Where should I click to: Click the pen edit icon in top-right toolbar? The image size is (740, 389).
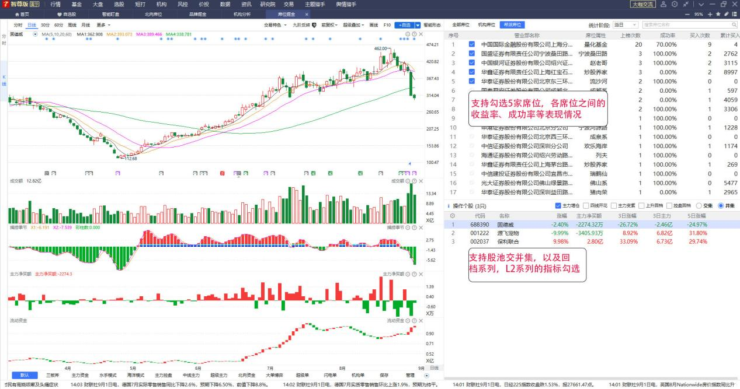[726, 14]
